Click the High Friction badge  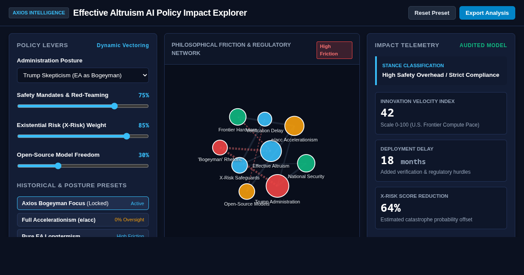[334, 50]
